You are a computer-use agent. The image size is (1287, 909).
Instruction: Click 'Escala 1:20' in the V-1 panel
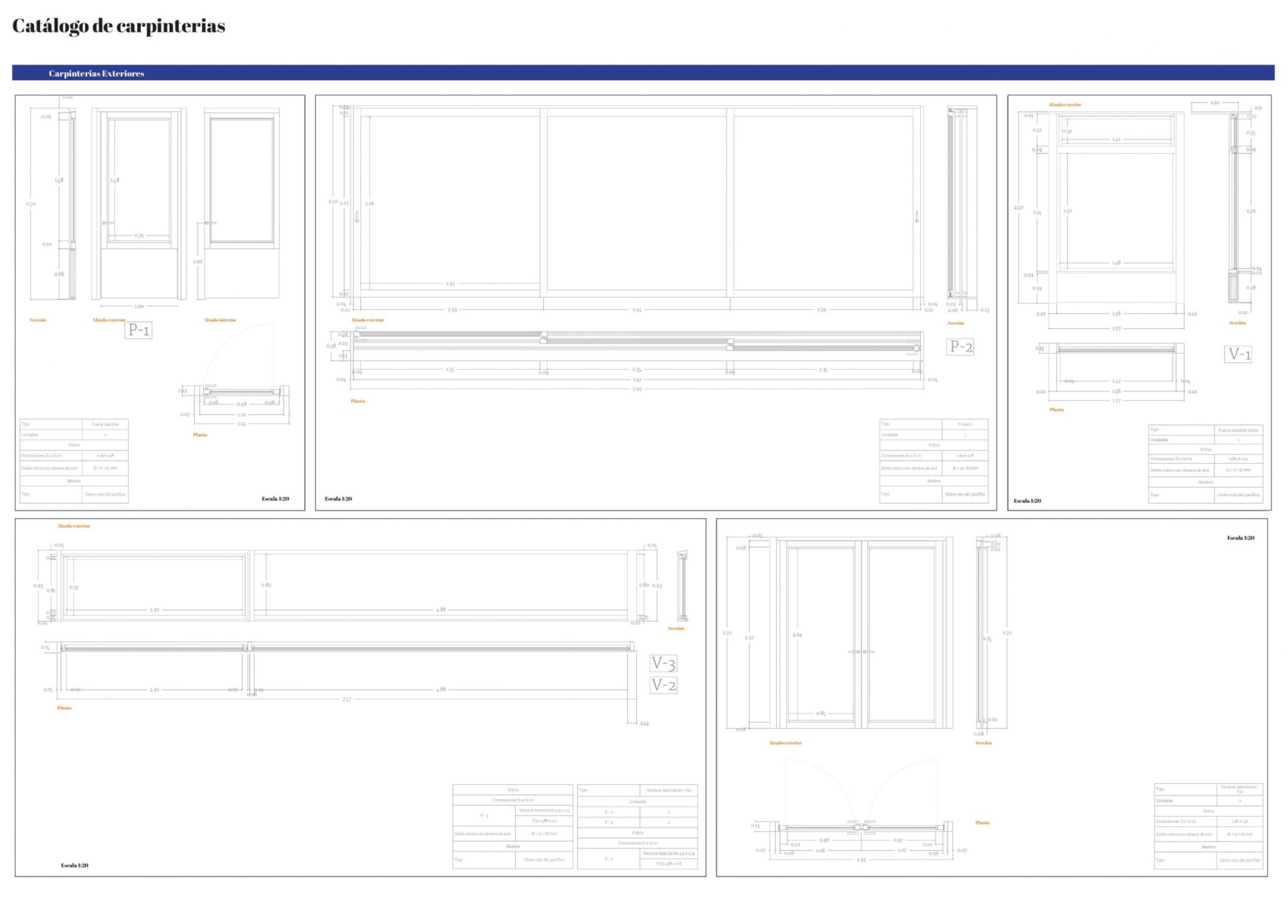point(1027,501)
